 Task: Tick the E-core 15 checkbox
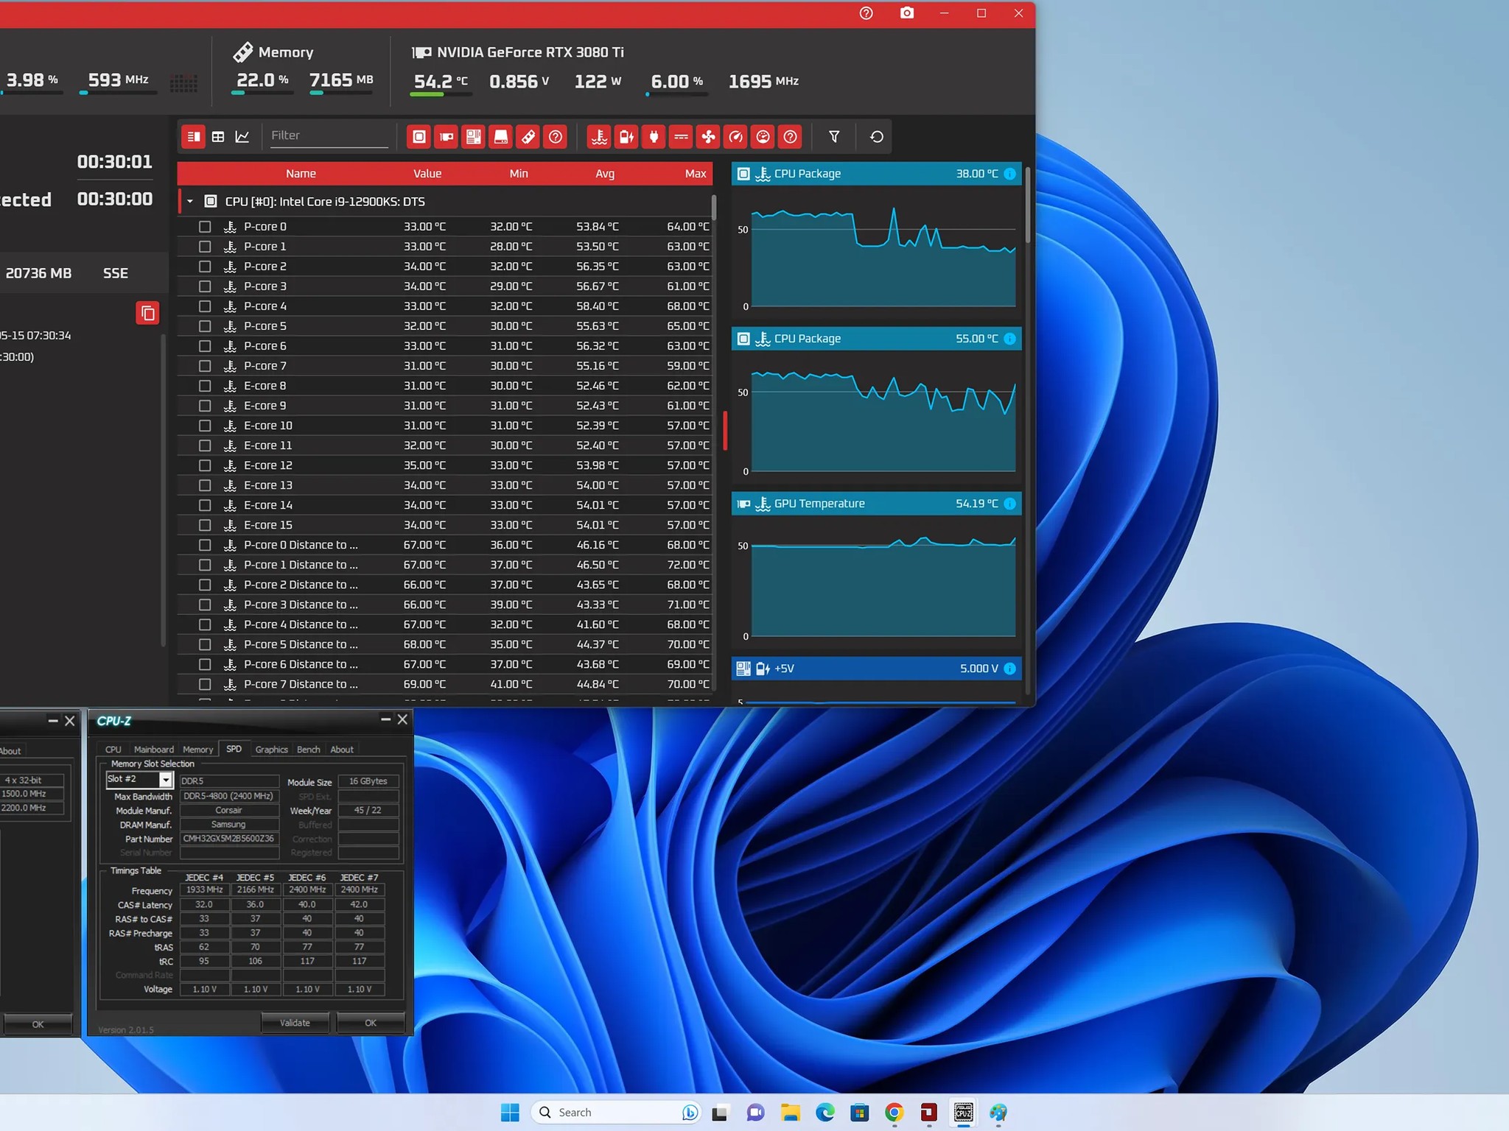click(205, 525)
